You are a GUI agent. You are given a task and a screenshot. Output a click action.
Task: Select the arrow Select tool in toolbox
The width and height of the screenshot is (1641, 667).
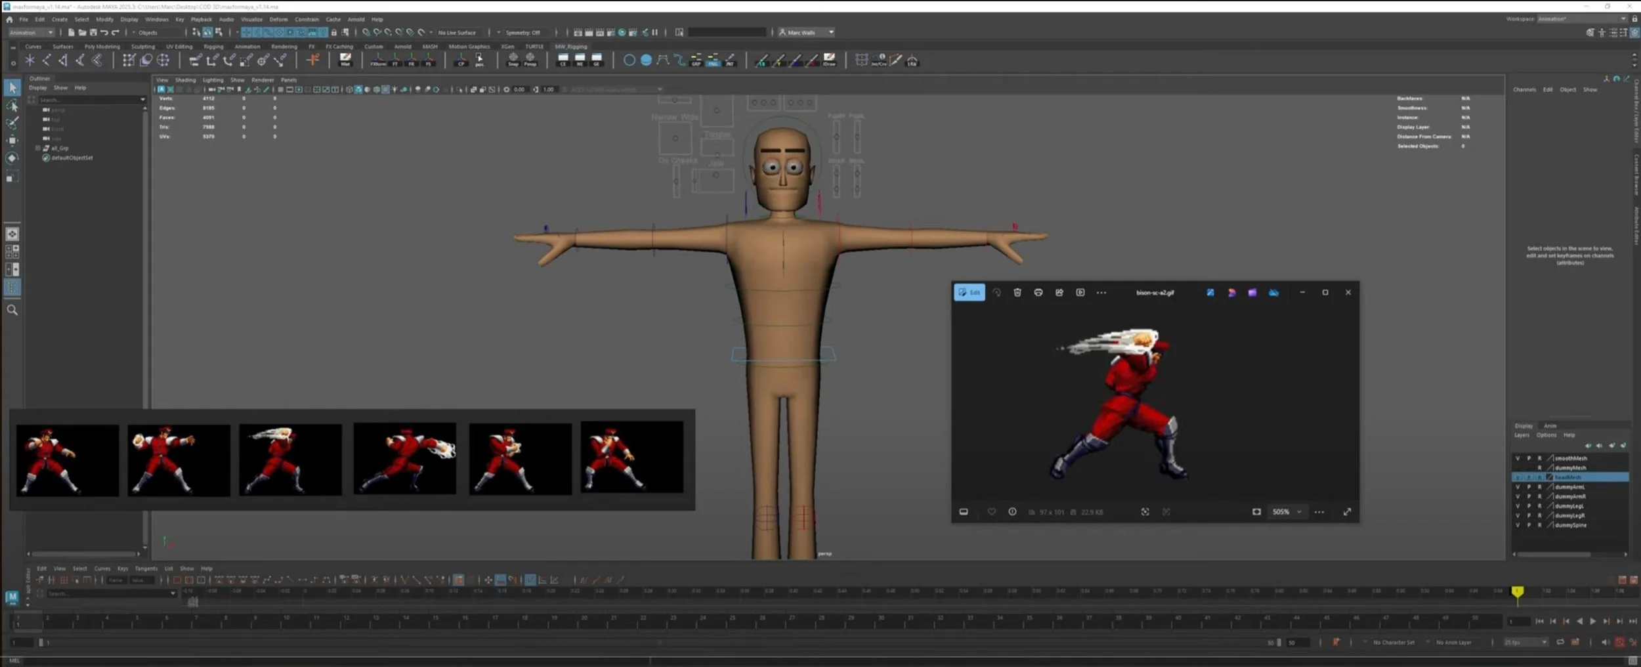click(12, 87)
